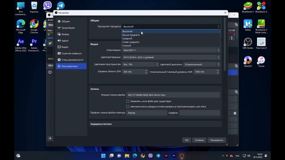The width and height of the screenshot is (285, 160).
Task: Open Illustrator from the taskbar
Action: pos(166,156)
